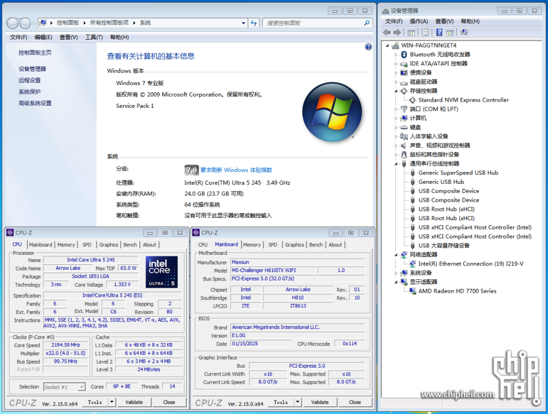Select the mouse icon for 鼠标和其他指针设备

tap(404, 155)
